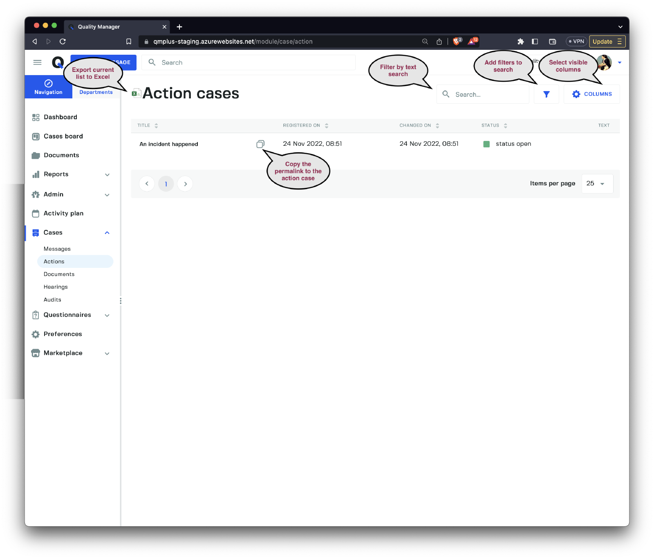The width and height of the screenshot is (654, 559).
Task: Click the Brave Shields lion icon
Action: 457,42
